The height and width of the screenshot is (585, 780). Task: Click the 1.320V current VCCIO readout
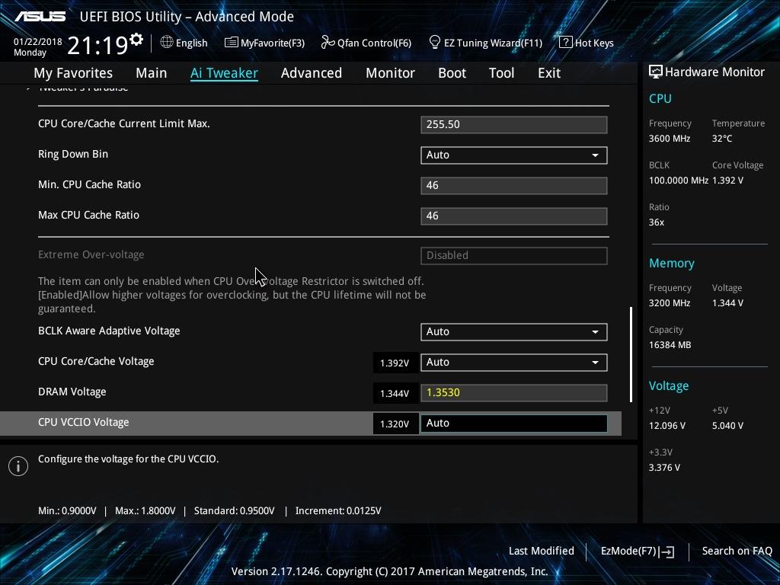[395, 424]
